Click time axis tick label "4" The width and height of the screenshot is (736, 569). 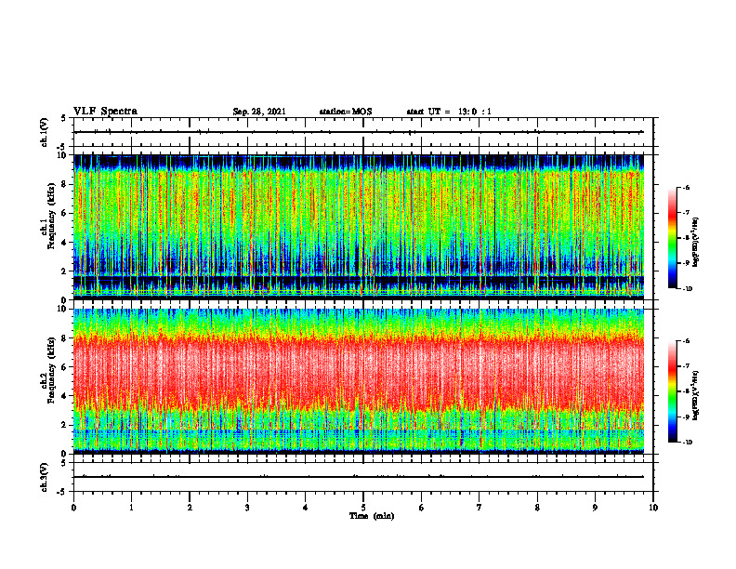tap(306, 508)
